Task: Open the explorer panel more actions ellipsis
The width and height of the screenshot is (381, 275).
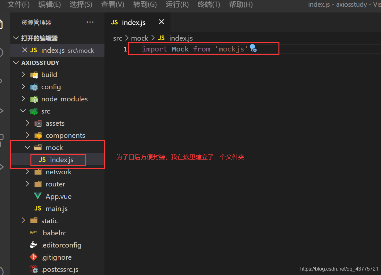Action: [90, 22]
